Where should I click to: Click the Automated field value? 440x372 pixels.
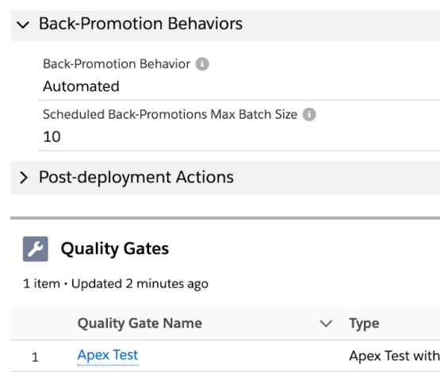coord(81,86)
